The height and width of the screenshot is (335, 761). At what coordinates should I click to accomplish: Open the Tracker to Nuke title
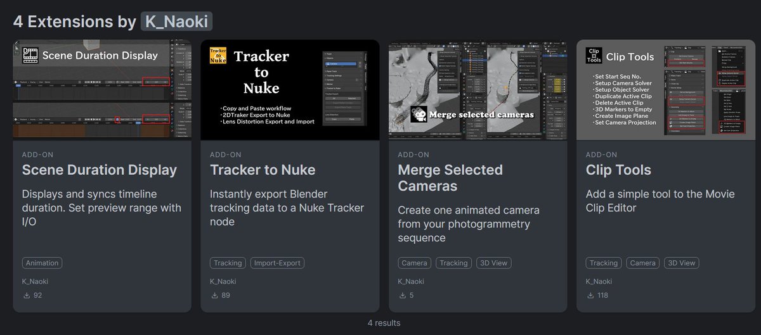263,170
